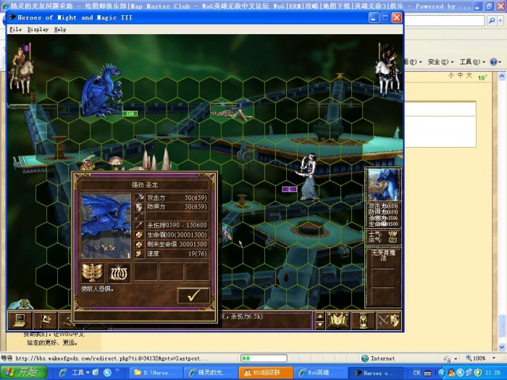Click the dragon portrait inside creature dialog
Image resolution: width=507 pixels, height=380 pixels.
click(106, 226)
